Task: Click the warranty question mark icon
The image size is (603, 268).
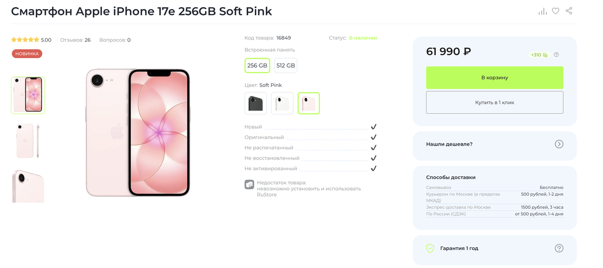Action: pos(559,248)
